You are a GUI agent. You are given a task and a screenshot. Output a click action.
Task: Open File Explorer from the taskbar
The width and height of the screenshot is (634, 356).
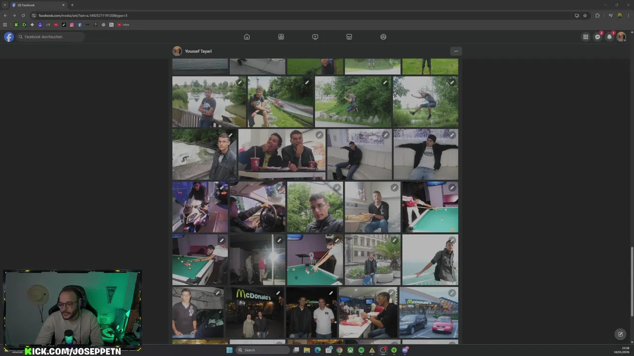tap(307, 350)
